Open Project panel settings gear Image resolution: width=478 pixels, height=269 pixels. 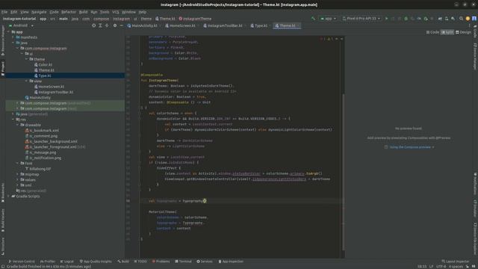115,25
